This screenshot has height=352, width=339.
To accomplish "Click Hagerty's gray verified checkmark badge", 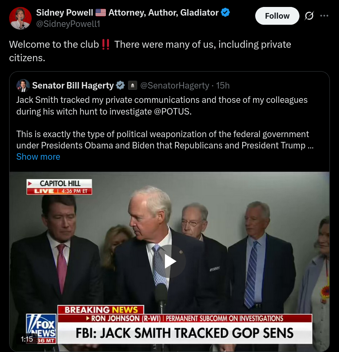I will (x=120, y=86).
